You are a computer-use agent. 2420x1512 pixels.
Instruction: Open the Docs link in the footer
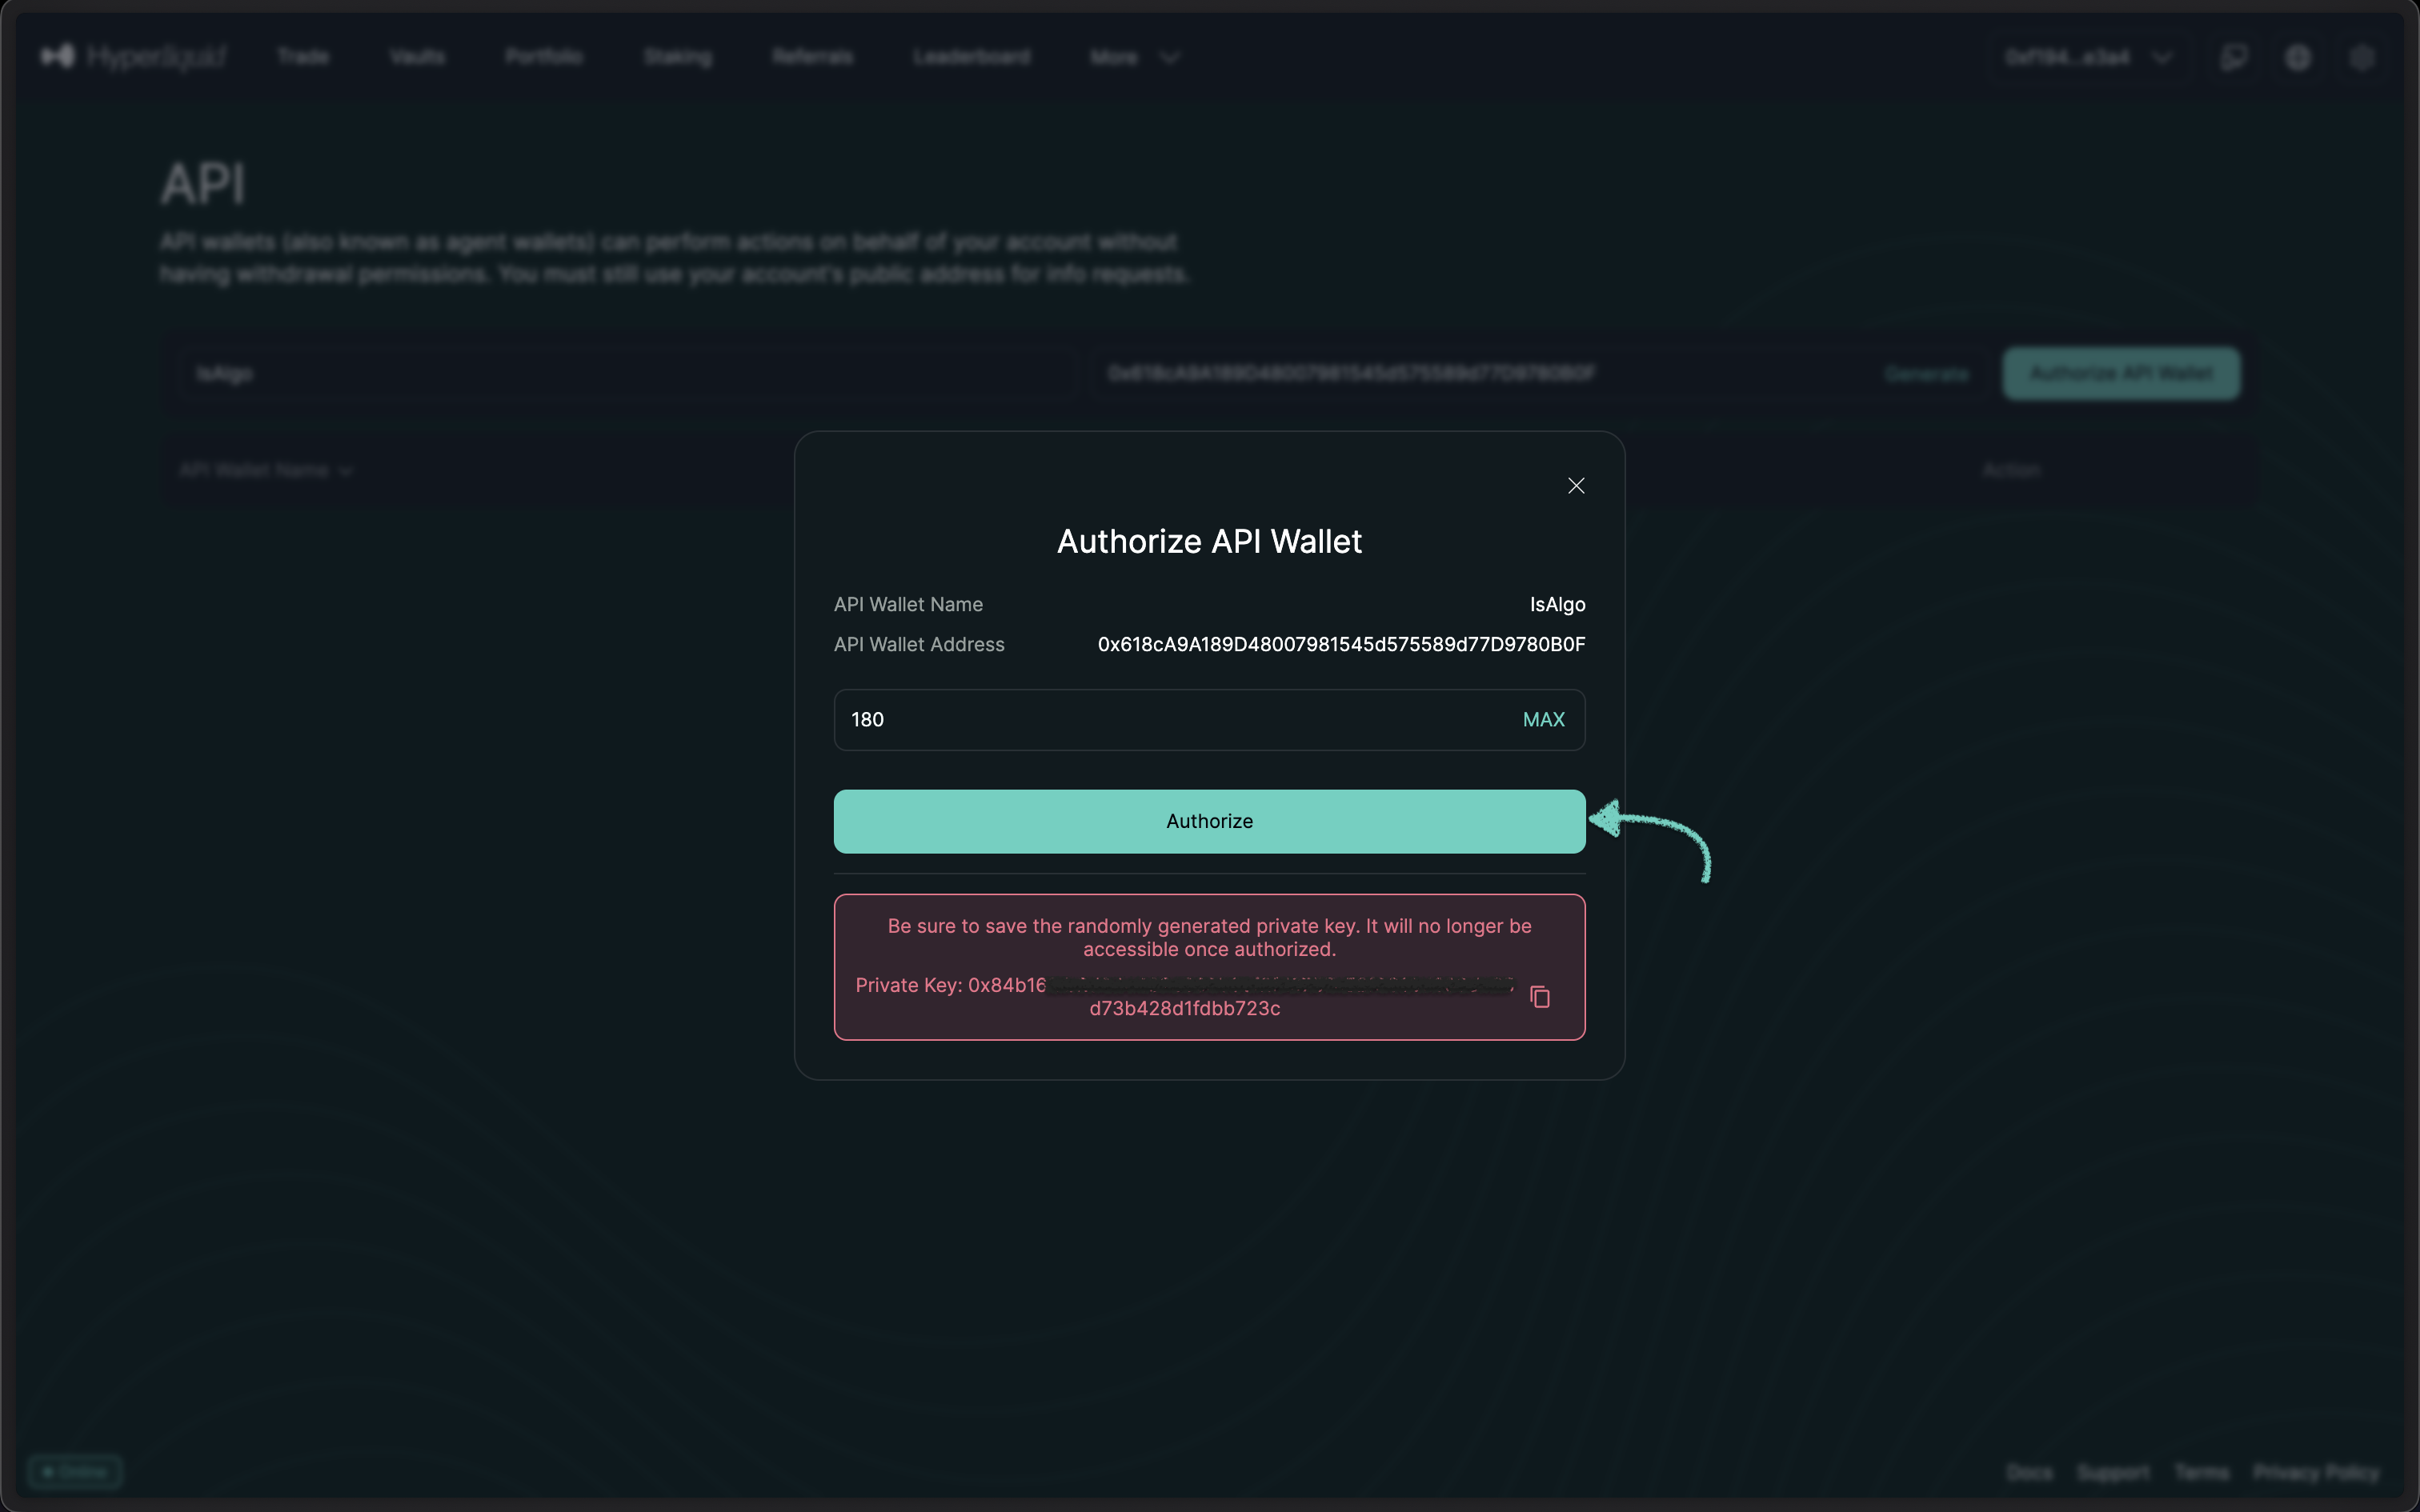coord(2031,1471)
